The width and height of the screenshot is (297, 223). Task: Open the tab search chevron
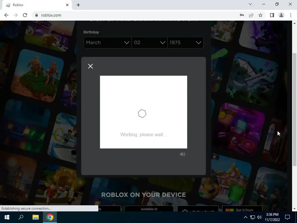click(x=250, y=4)
